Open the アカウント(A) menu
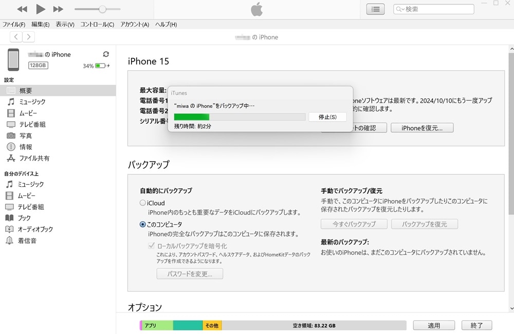 coord(135,25)
